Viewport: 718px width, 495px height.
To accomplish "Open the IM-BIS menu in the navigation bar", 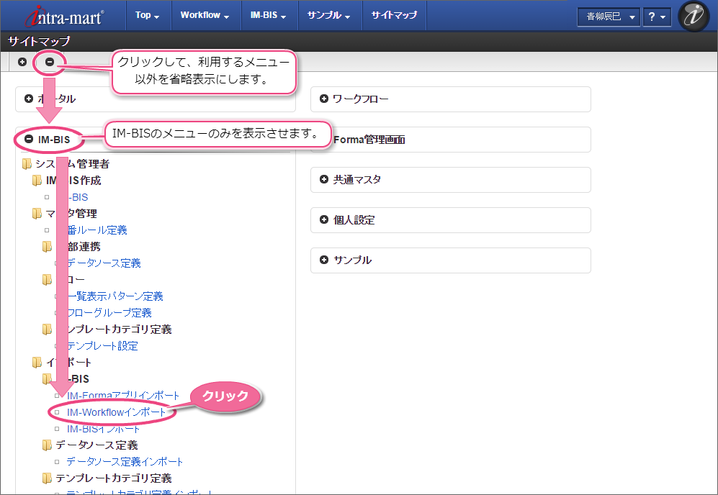I will click(269, 15).
